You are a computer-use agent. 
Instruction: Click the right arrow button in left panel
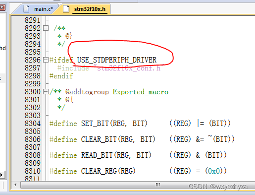1,175
